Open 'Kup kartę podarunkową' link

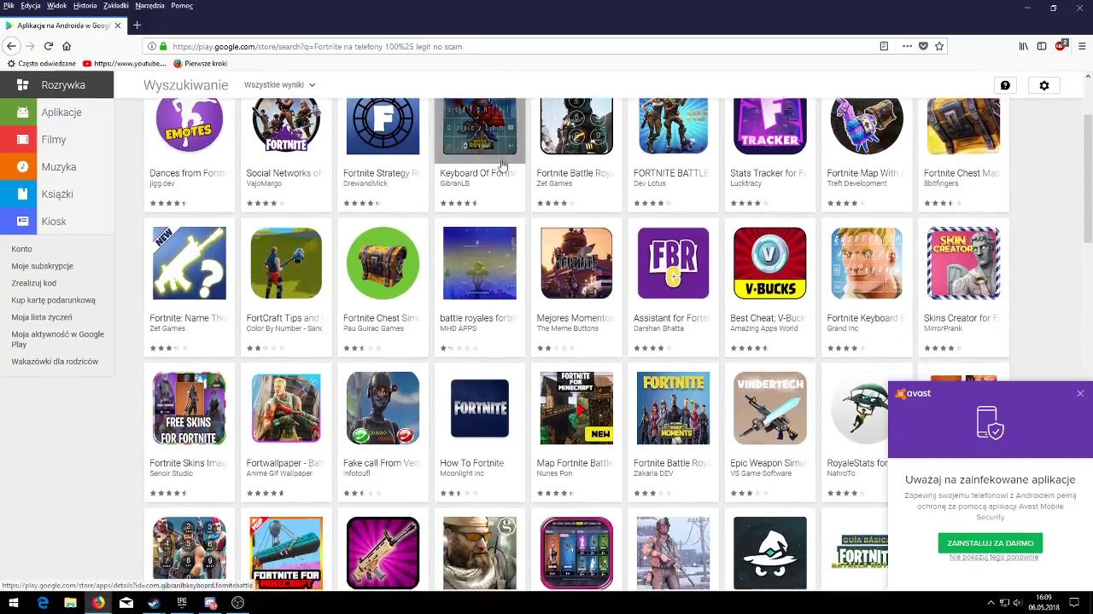click(x=53, y=300)
